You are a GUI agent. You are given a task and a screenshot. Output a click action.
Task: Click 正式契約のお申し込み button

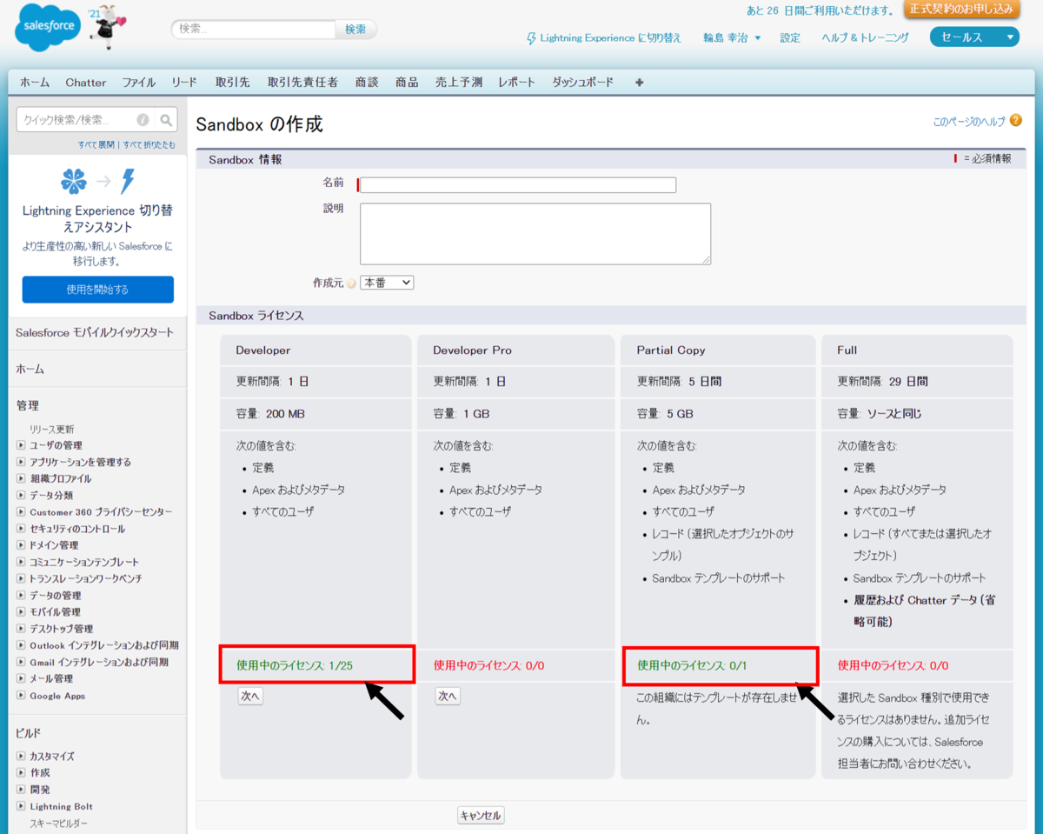coord(962,10)
